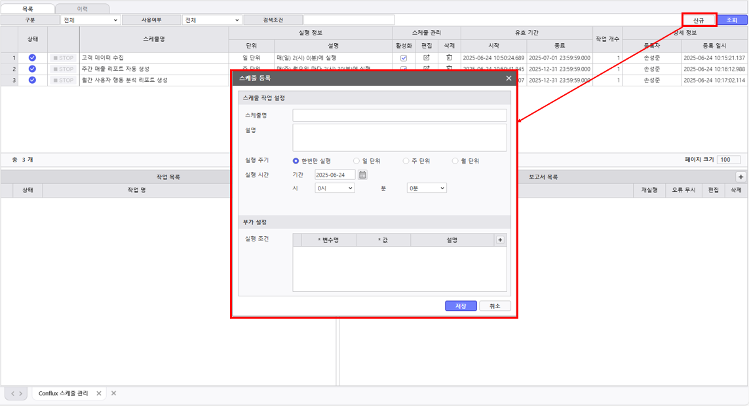This screenshot has width=749, height=407.
Task: Open the 시 hour dropdown
Action: (334, 188)
